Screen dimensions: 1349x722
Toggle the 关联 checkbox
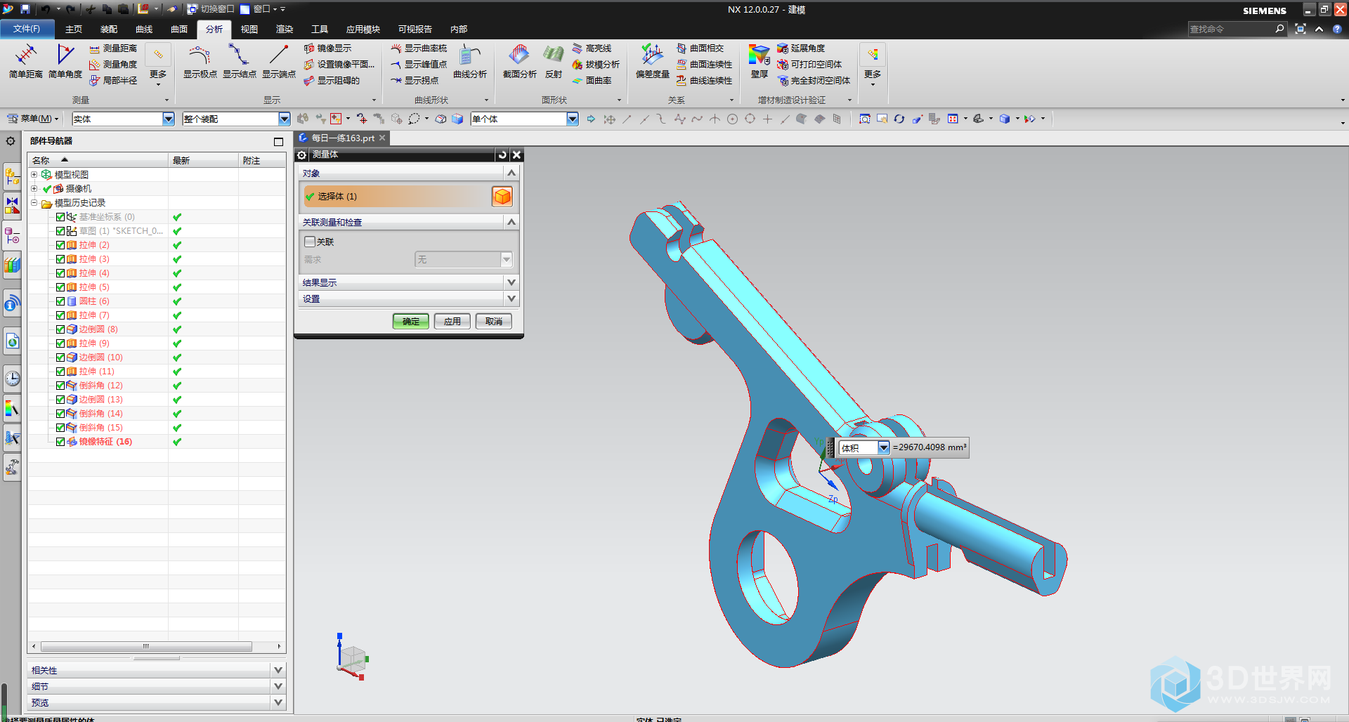(310, 242)
